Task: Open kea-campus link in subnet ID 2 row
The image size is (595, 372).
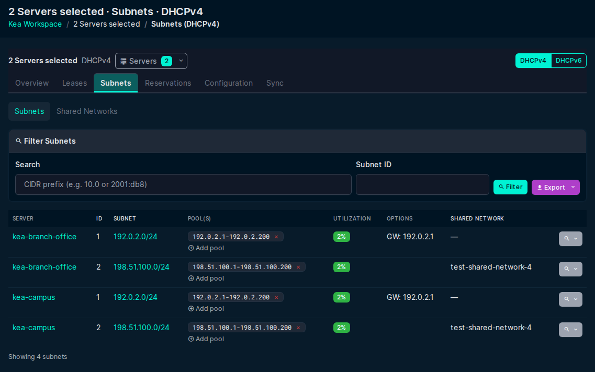Action: (34, 328)
